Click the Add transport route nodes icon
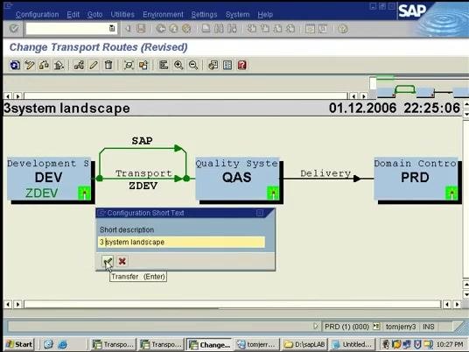The image size is (469, 352). pyautogui.click(x=79, y=65)
